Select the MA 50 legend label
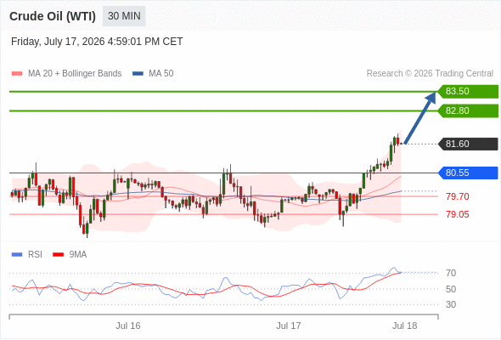This screenshot has width=501, height=340. click(x=161, y=74)
